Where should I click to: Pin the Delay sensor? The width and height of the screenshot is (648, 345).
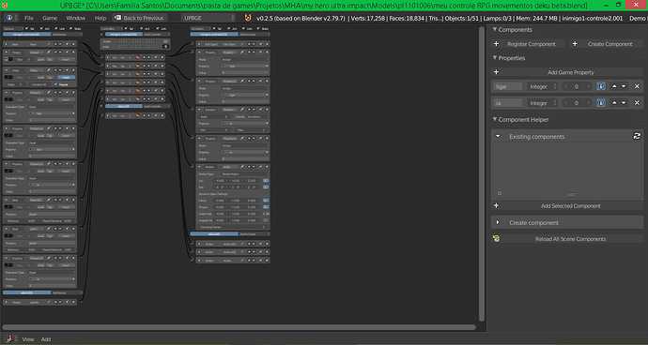(48, 70)
